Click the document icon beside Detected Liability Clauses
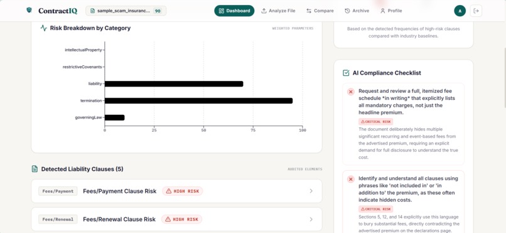Image resolution: width=506 pixels, height=233 pixels. click(35, 169)
